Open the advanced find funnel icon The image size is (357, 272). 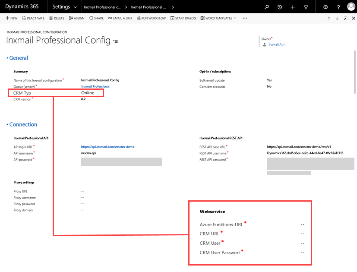tap(306, 7)
